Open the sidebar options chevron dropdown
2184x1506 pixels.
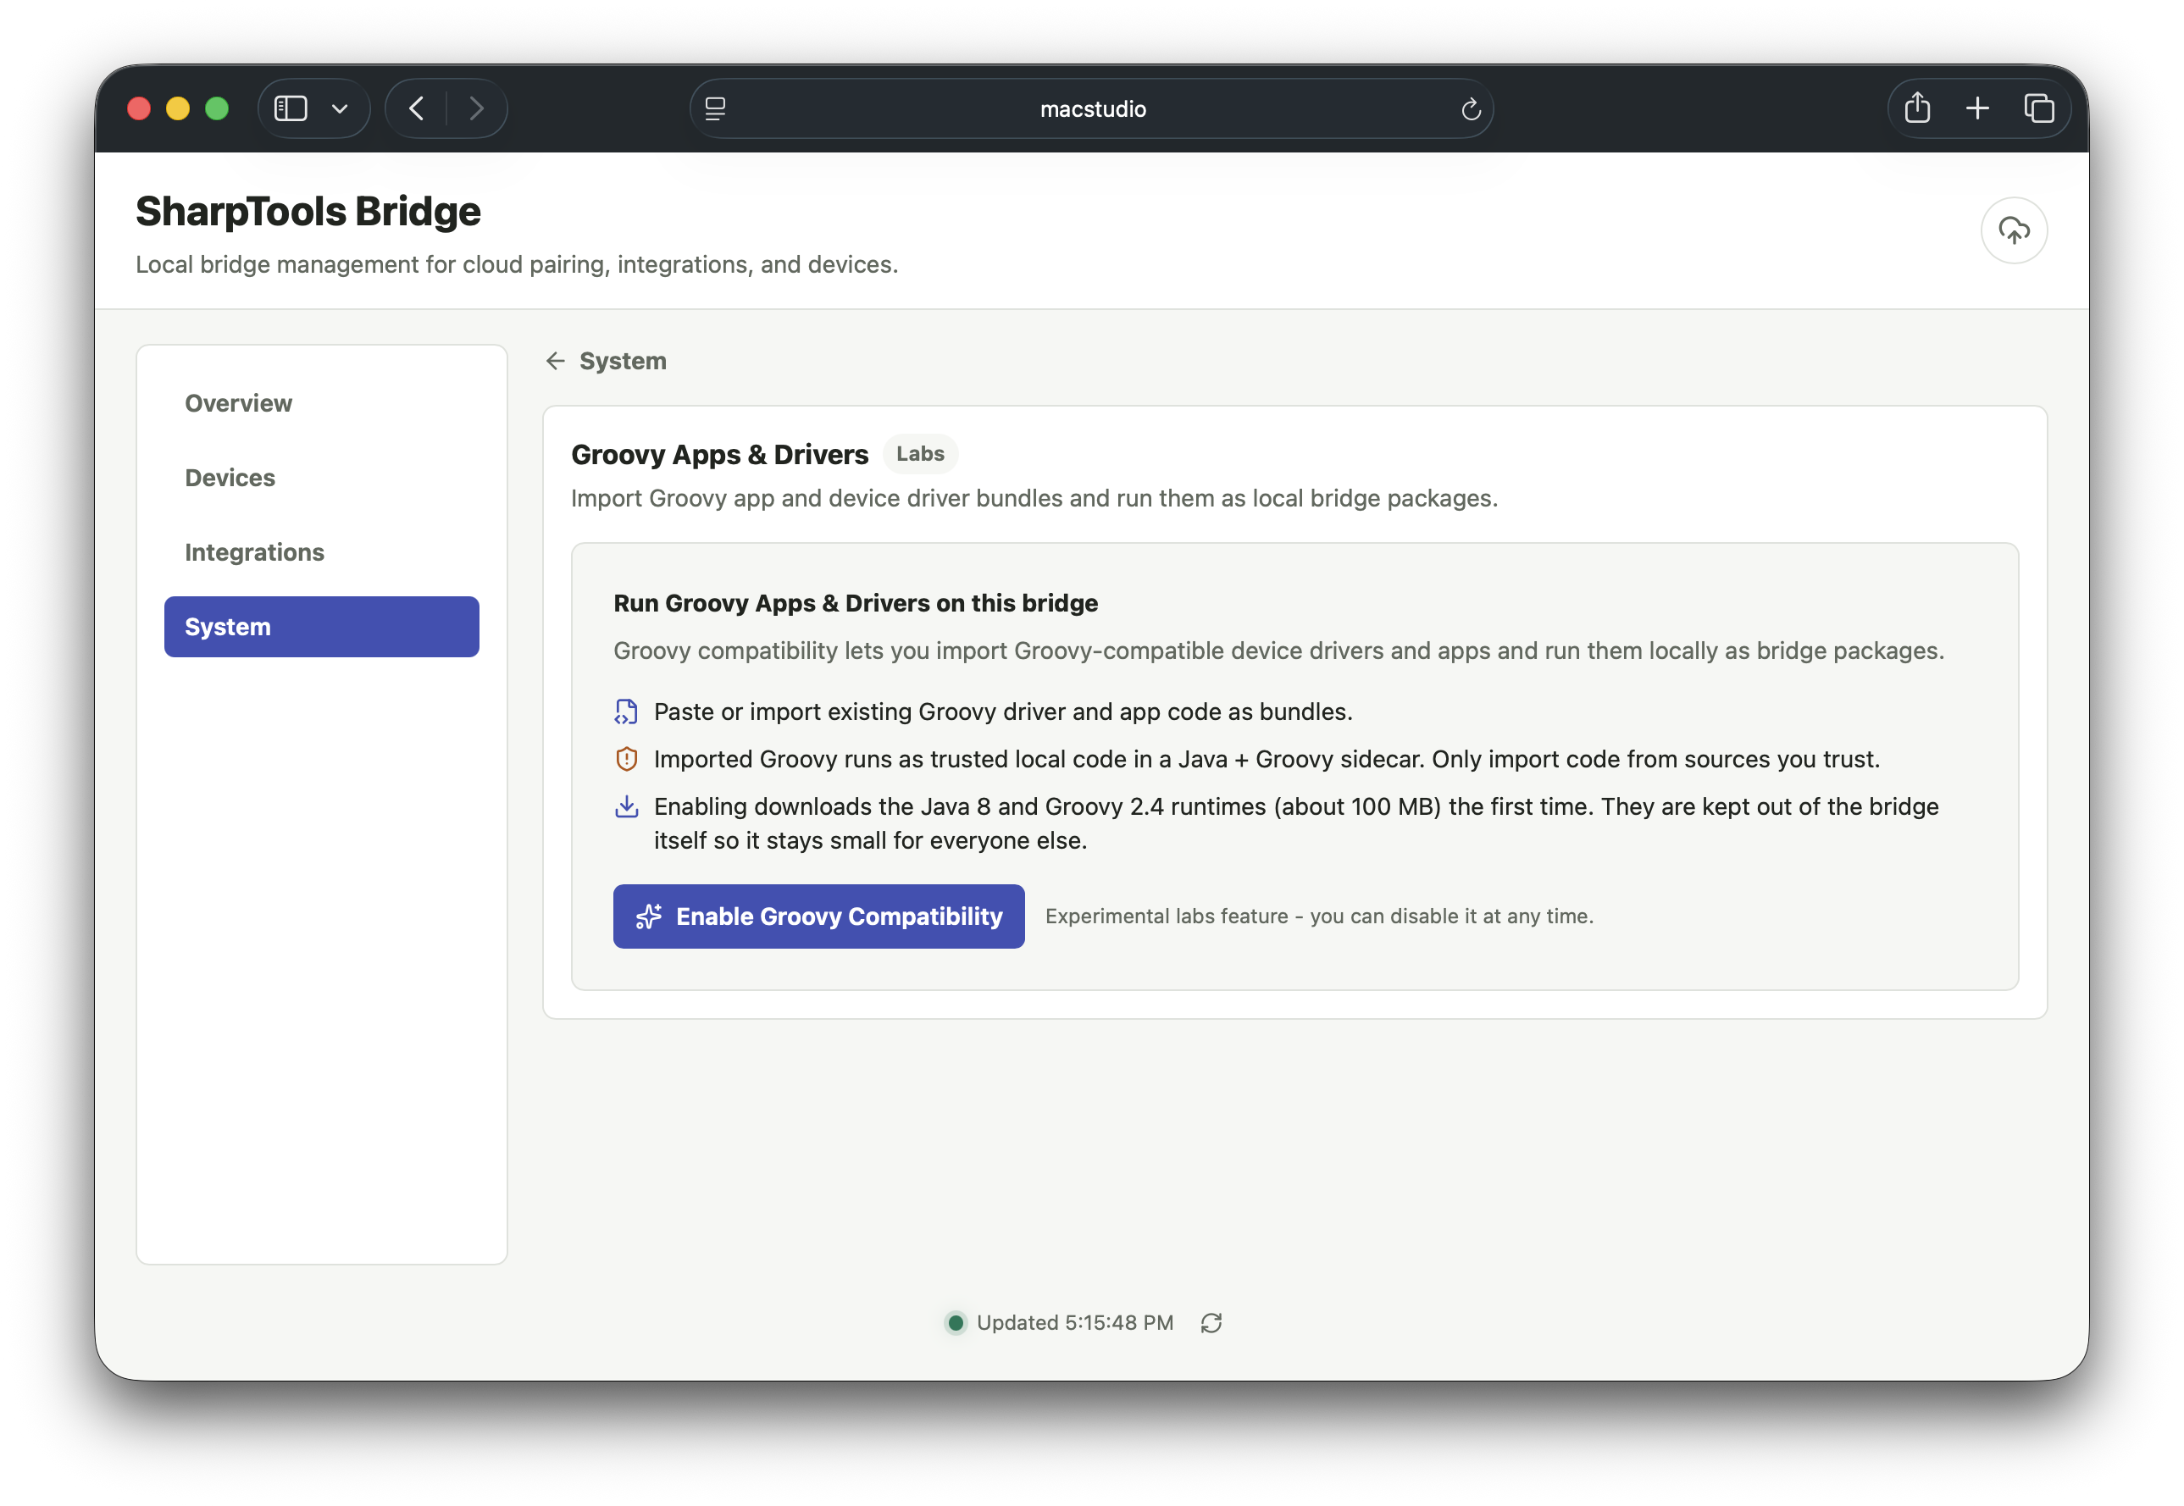[x=340, y=108]
